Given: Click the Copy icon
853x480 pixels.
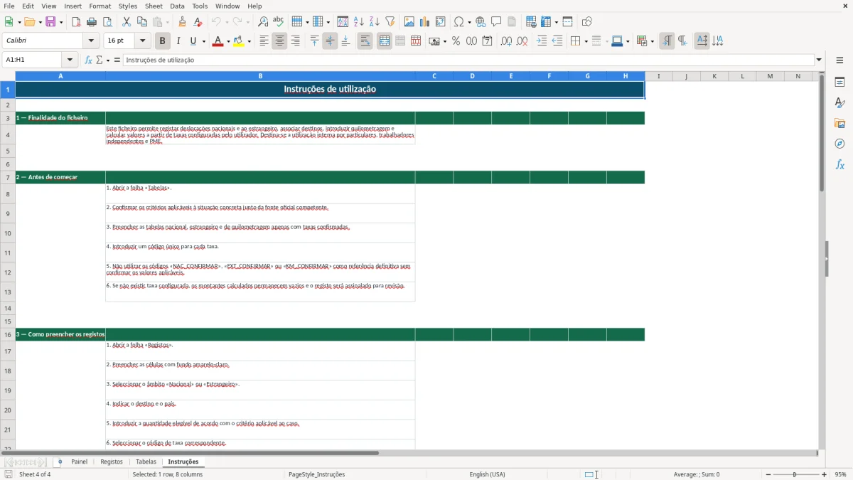Looking at the screenshot, I should coord(142,22).
